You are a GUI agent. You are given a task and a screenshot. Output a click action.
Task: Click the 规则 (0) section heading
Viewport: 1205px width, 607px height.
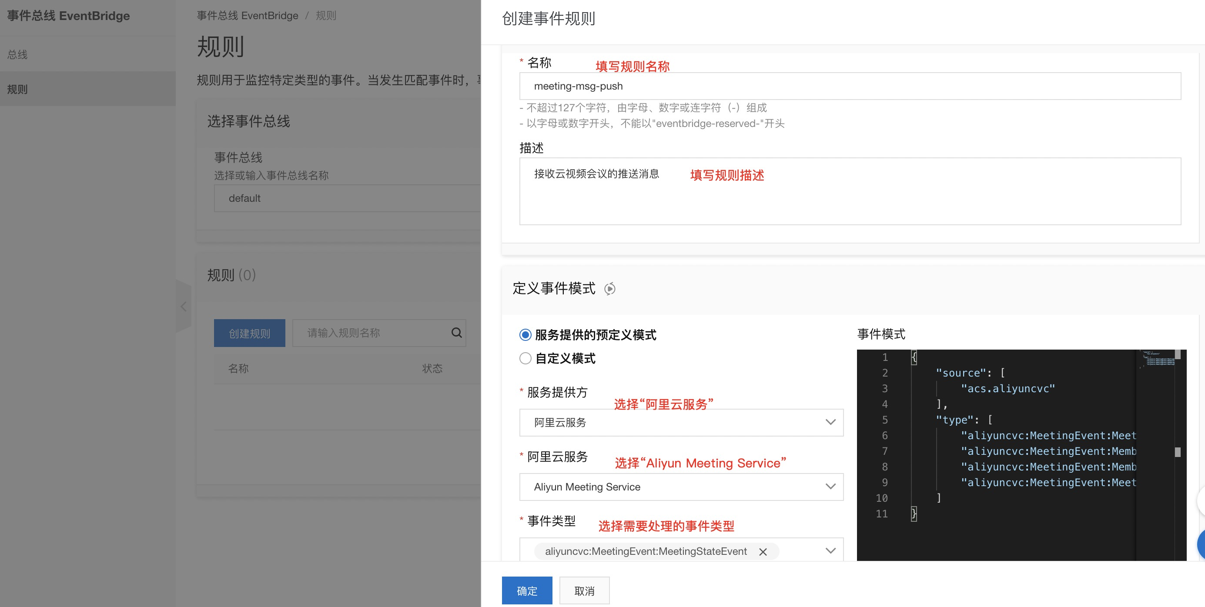pyautogui.click(x=231, y=275)
